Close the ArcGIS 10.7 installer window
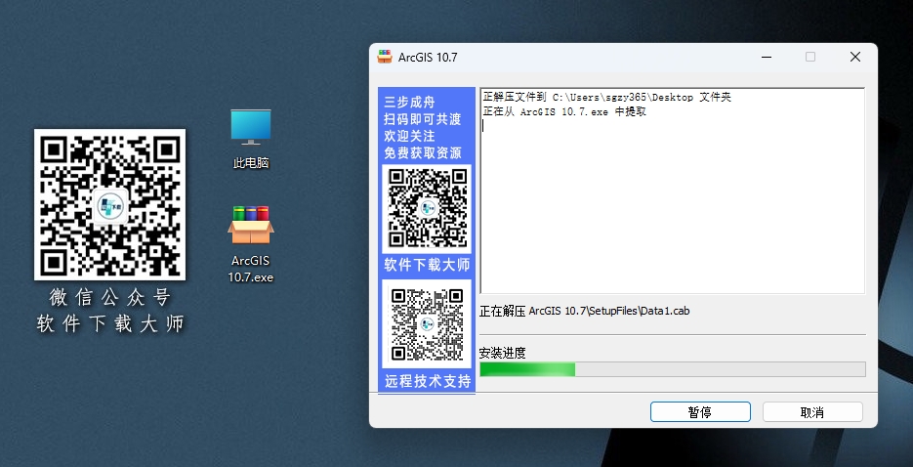Viewport: 913px width, 467px height. click(x=854, y=57)
